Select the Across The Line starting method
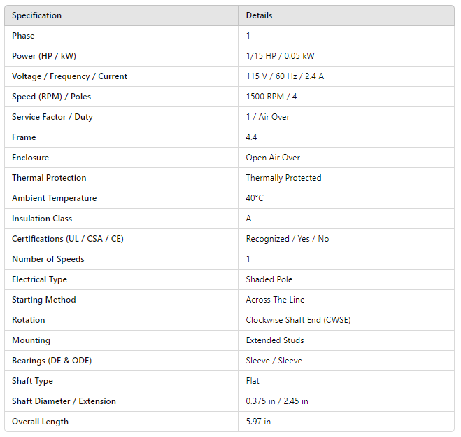This screenshot has width=461, height=437. (275, 300)
